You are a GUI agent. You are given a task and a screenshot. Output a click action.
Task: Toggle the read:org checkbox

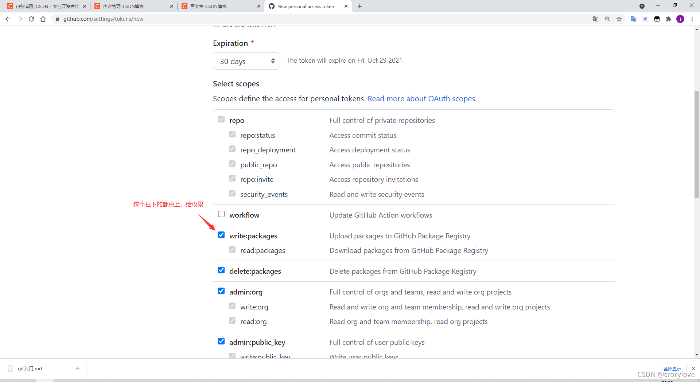232,320
